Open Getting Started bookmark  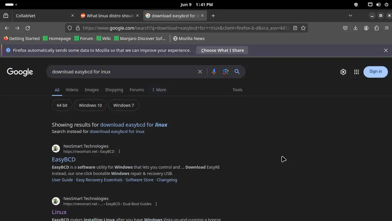(x=21, y=39)
